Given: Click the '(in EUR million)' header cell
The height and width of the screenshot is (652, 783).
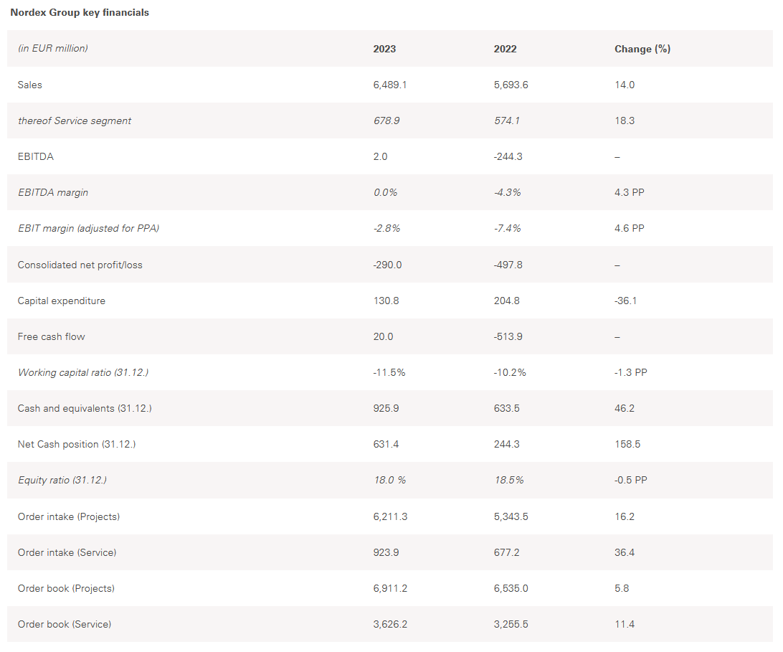Looking at the screenshot, I should click(52, 49).
